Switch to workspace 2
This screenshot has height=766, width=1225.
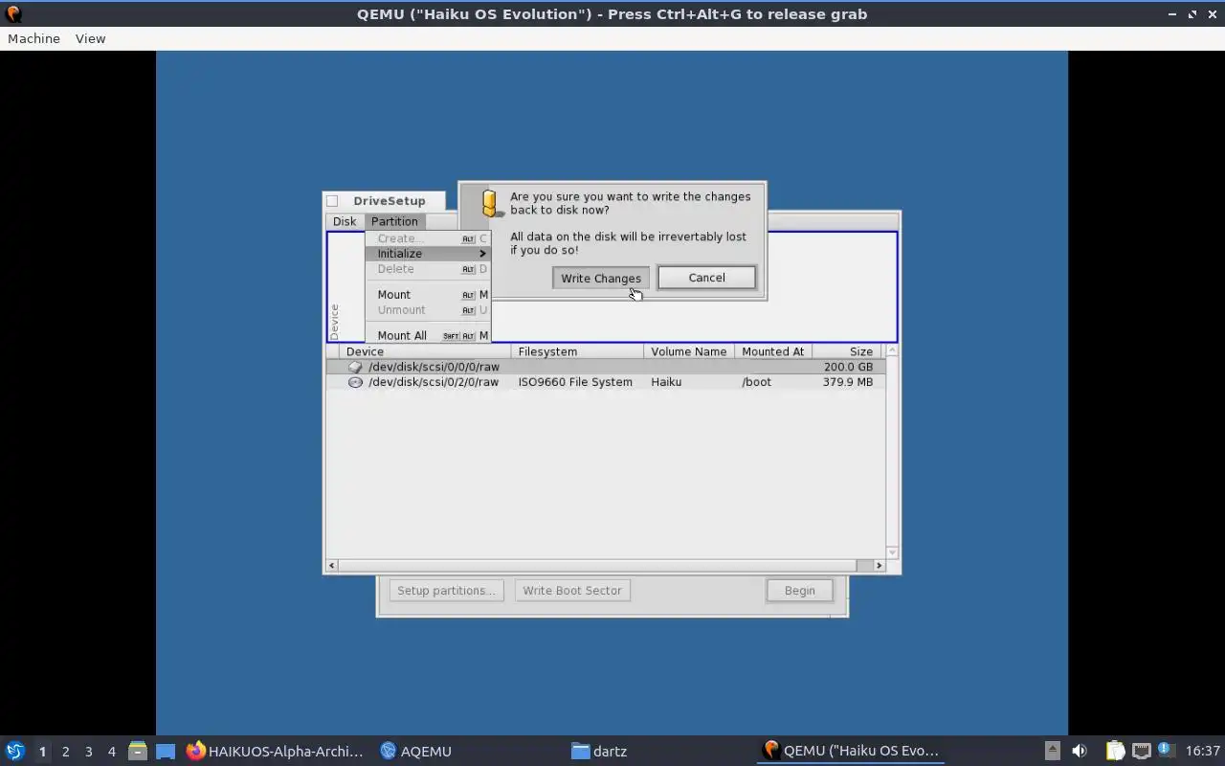pyautogui.click(x=65, y=752)
